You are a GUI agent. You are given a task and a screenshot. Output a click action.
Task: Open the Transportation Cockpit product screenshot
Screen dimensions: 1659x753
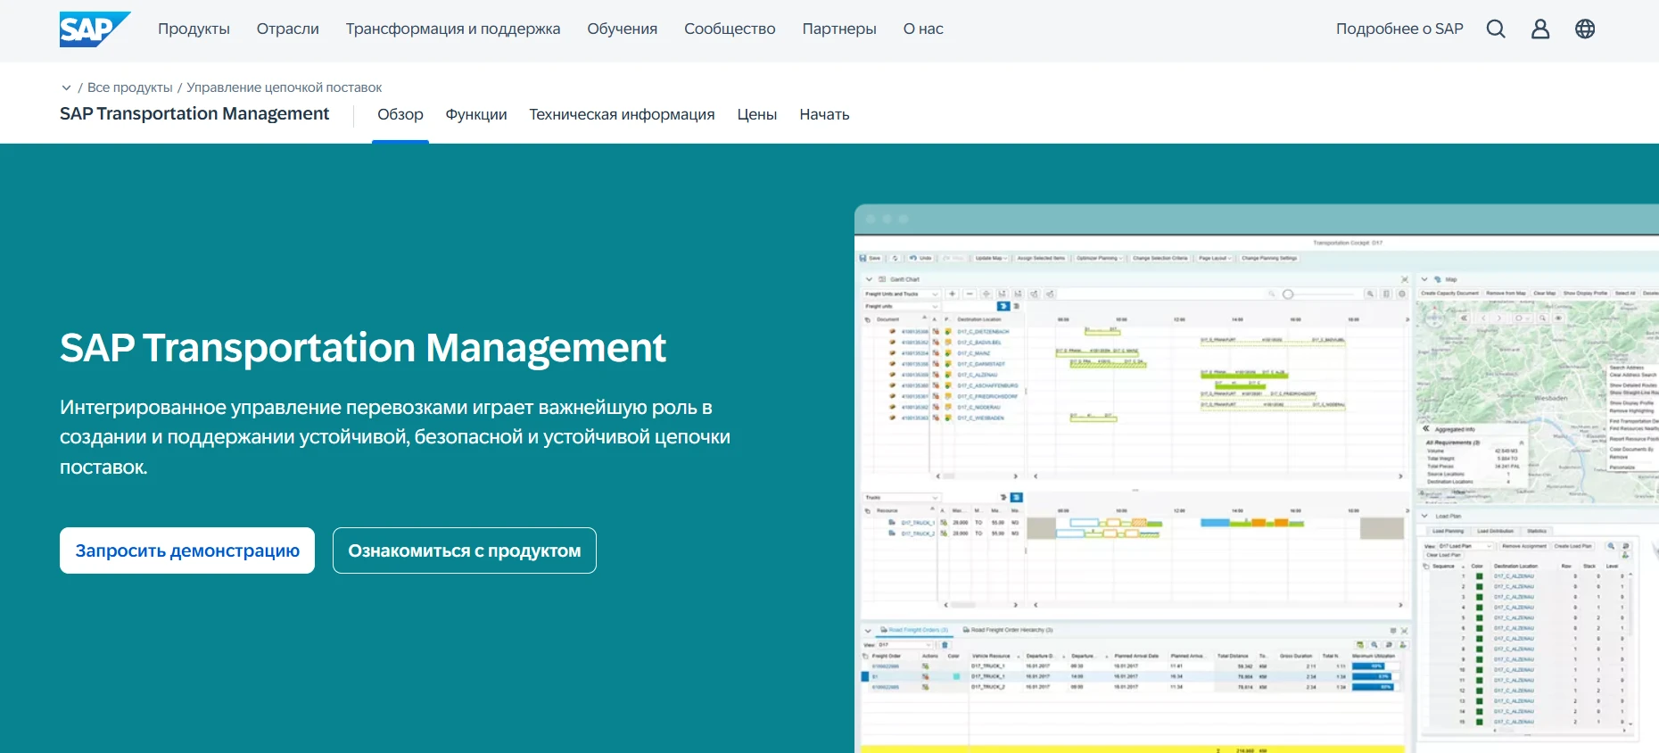tap(1257, 479)
